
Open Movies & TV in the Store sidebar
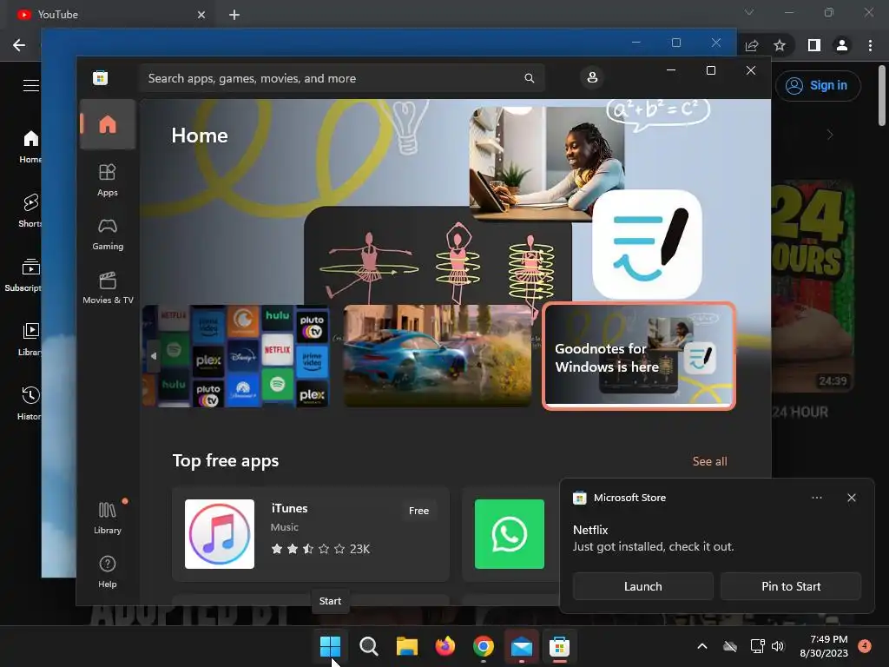108,287
